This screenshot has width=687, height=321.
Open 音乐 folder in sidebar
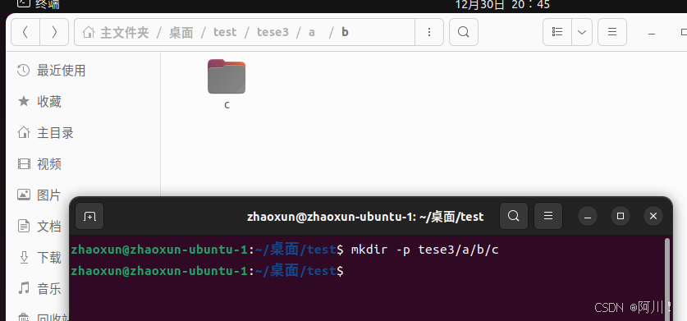[39, 288]
